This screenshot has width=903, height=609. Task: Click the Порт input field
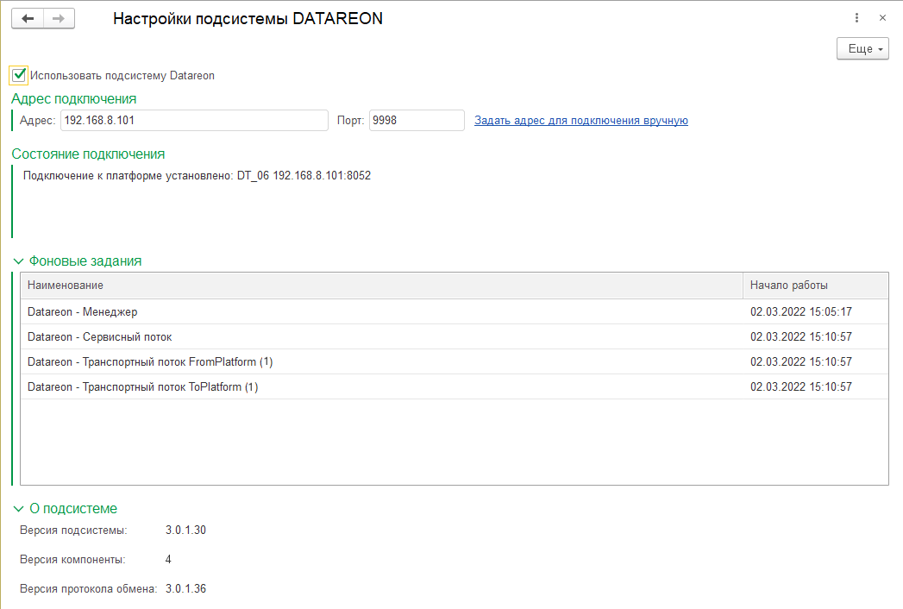click(x=417, y=121)
